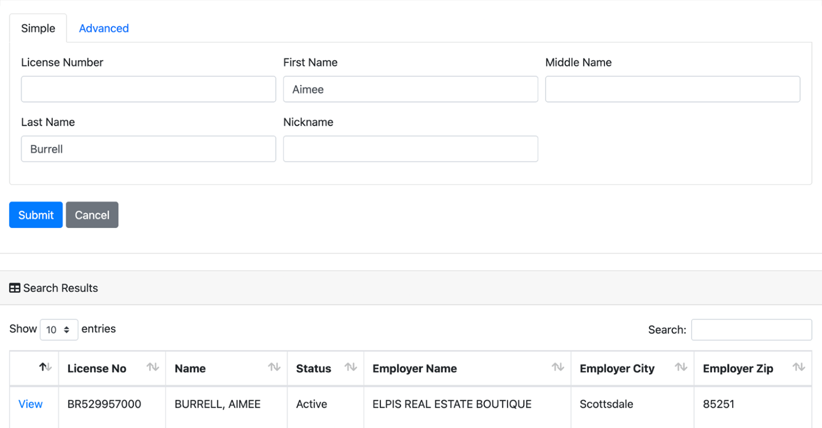Viewport: 822px width, 428px height.
Task: Click into the Middle Name field
Action: [672, 89]
